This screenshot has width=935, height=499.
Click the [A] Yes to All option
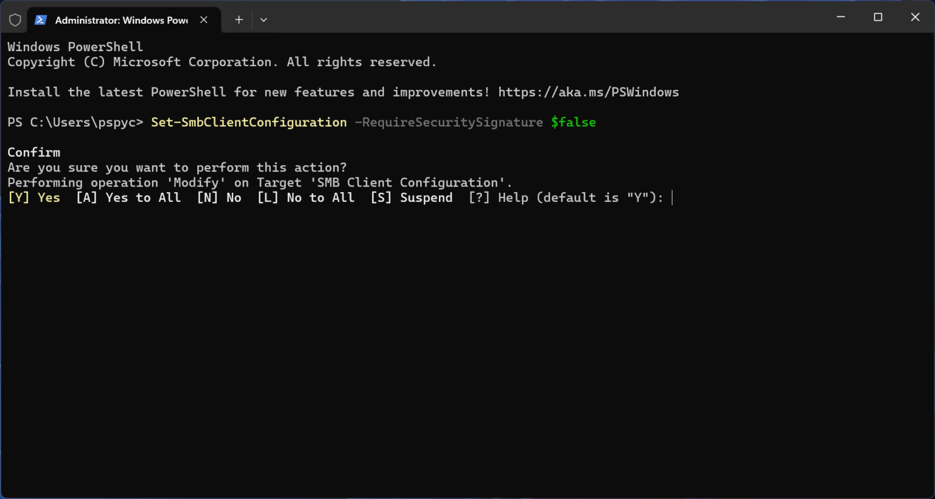click(128, 197)
